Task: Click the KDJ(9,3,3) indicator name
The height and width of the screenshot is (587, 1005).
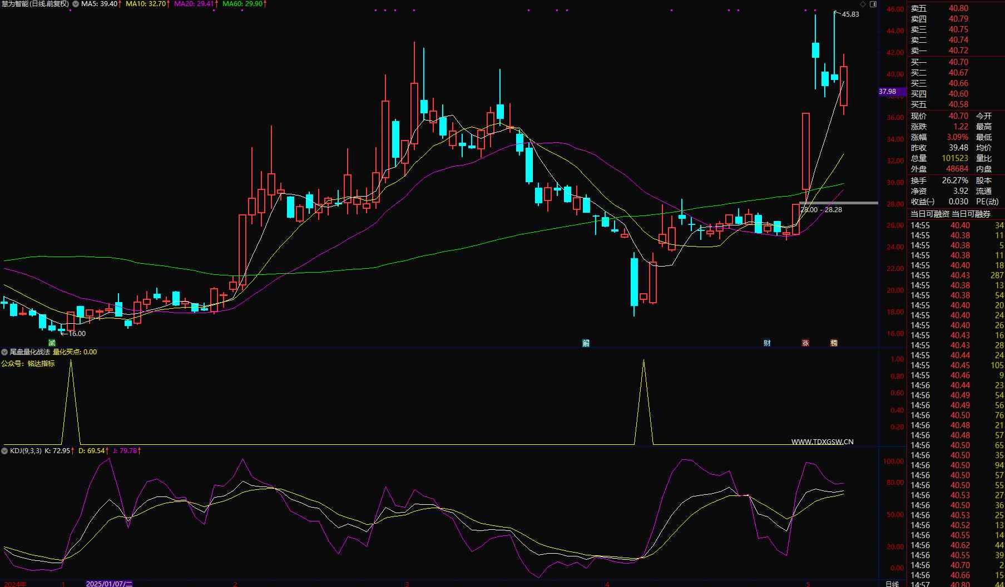Action: coord(26,450)
